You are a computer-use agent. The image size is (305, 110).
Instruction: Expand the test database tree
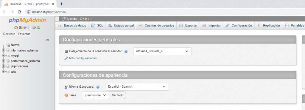pos(3,72)
